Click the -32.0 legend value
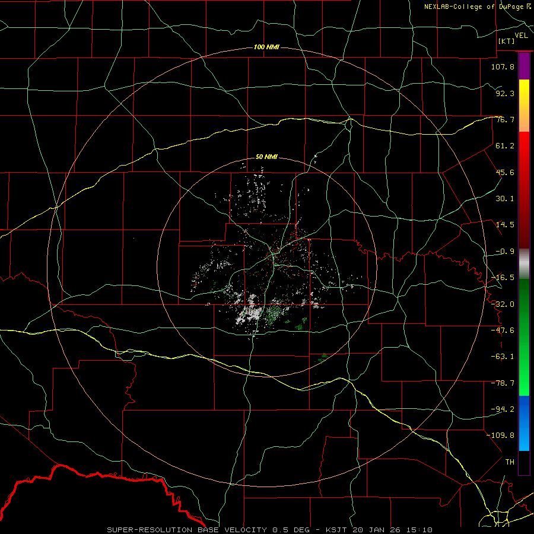 click(503, 304)
